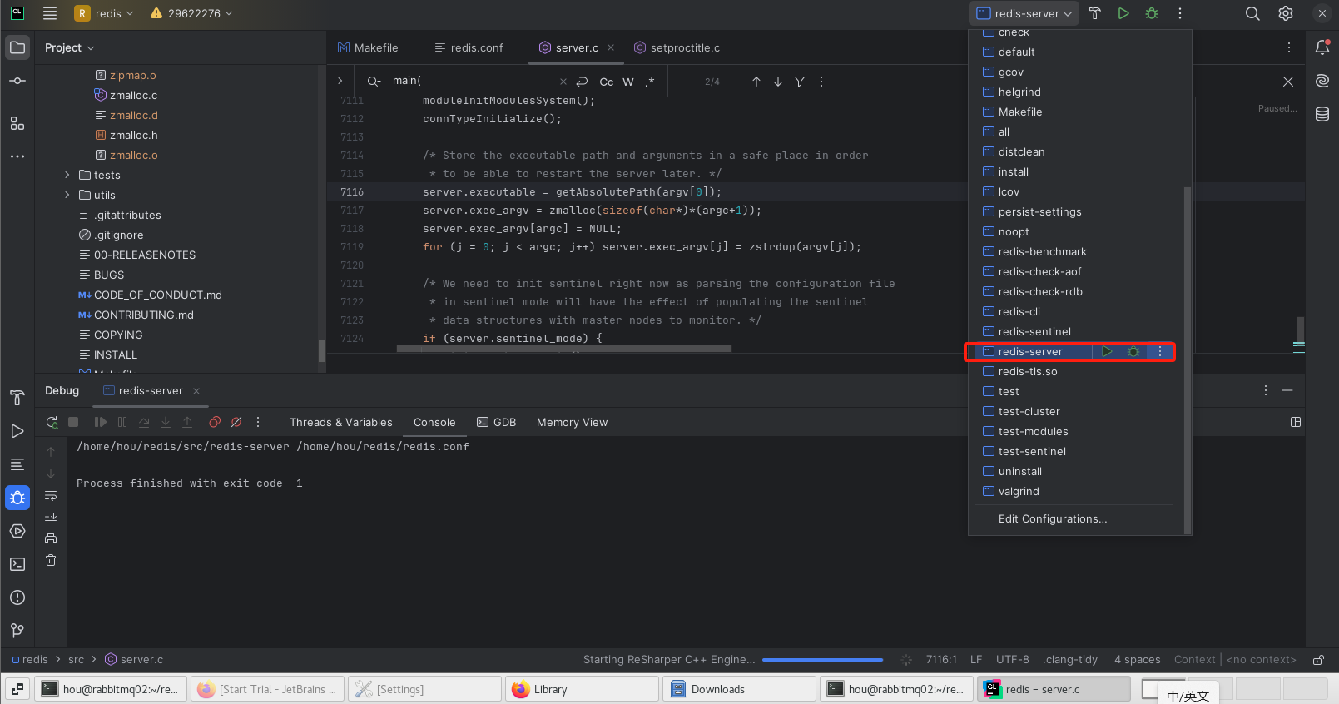Open the Structure tool window
This screenshot has height=704, width=1339.
tap(17, 123)
